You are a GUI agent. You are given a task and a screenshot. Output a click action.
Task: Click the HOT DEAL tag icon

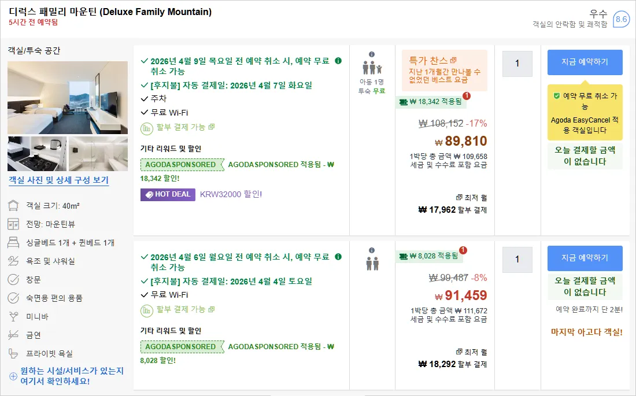(149, 195)
